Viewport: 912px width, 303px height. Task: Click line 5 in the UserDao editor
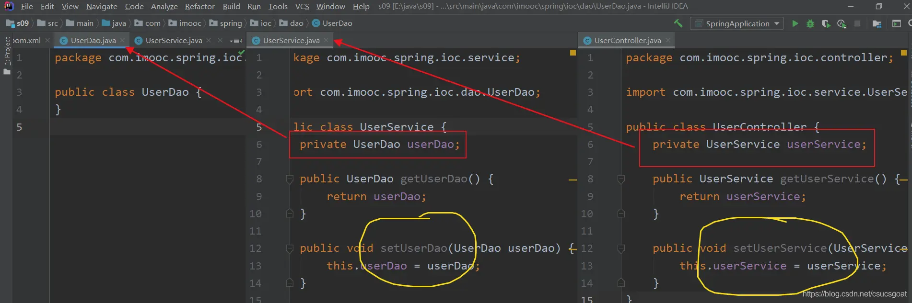pyautogui.click(x=144, y=127)
